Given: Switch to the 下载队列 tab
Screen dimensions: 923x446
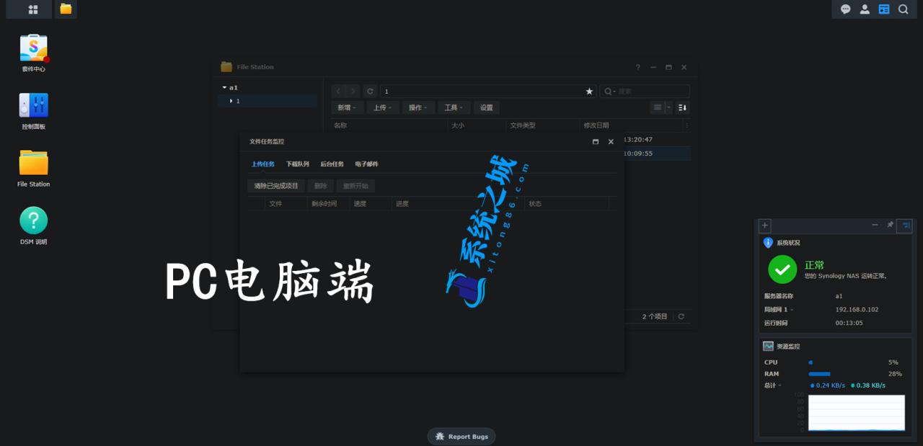Looking at the screenshot, I should [x=298, y=164].
